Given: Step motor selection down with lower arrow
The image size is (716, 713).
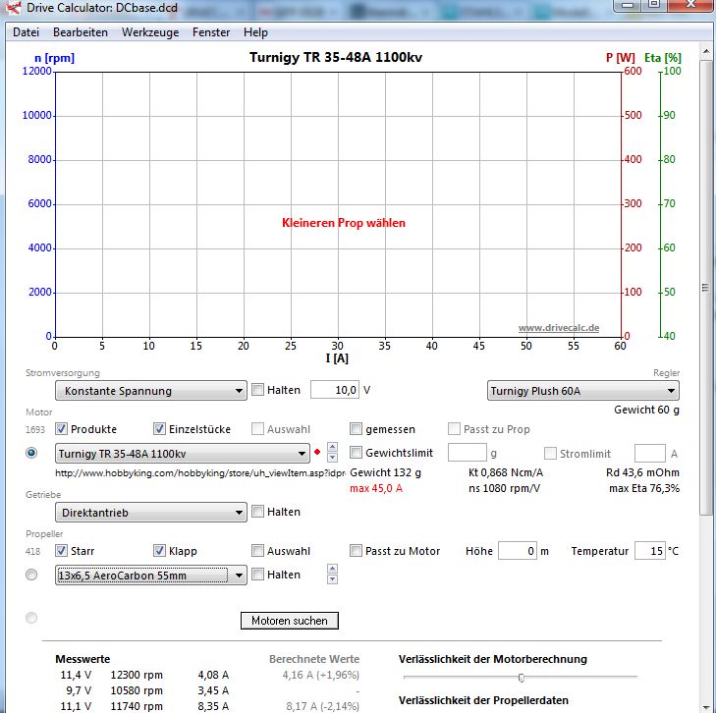Looking at the screenshot, I should point(332,458).
